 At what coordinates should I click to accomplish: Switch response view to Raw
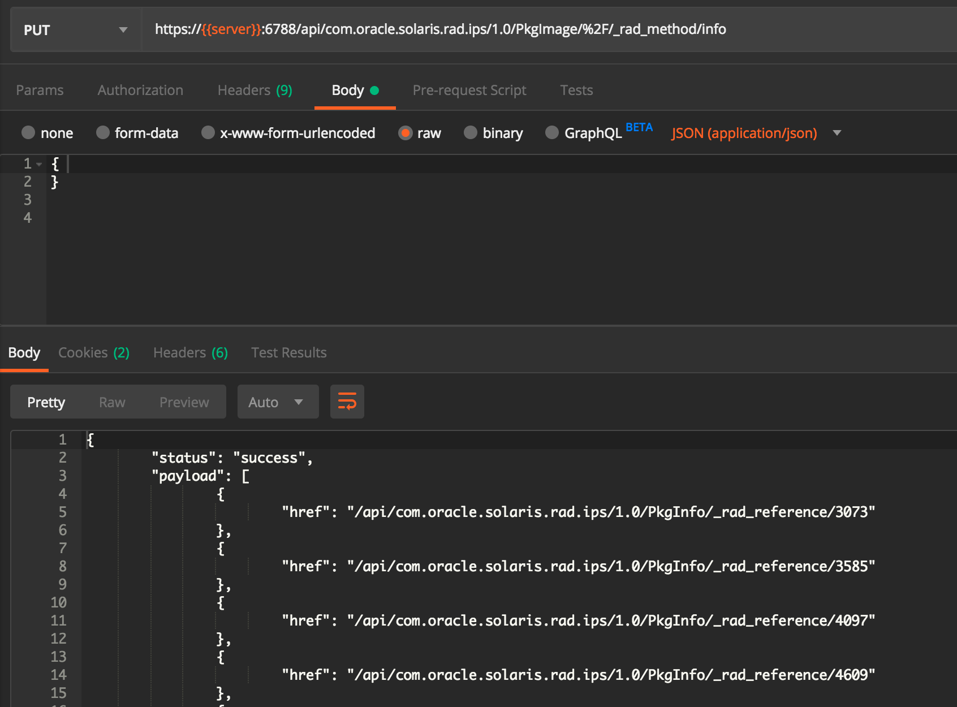pyautogui.click(x=112, y=402)
